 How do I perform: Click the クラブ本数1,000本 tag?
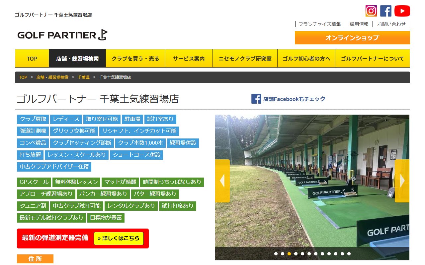click(140, 143)
